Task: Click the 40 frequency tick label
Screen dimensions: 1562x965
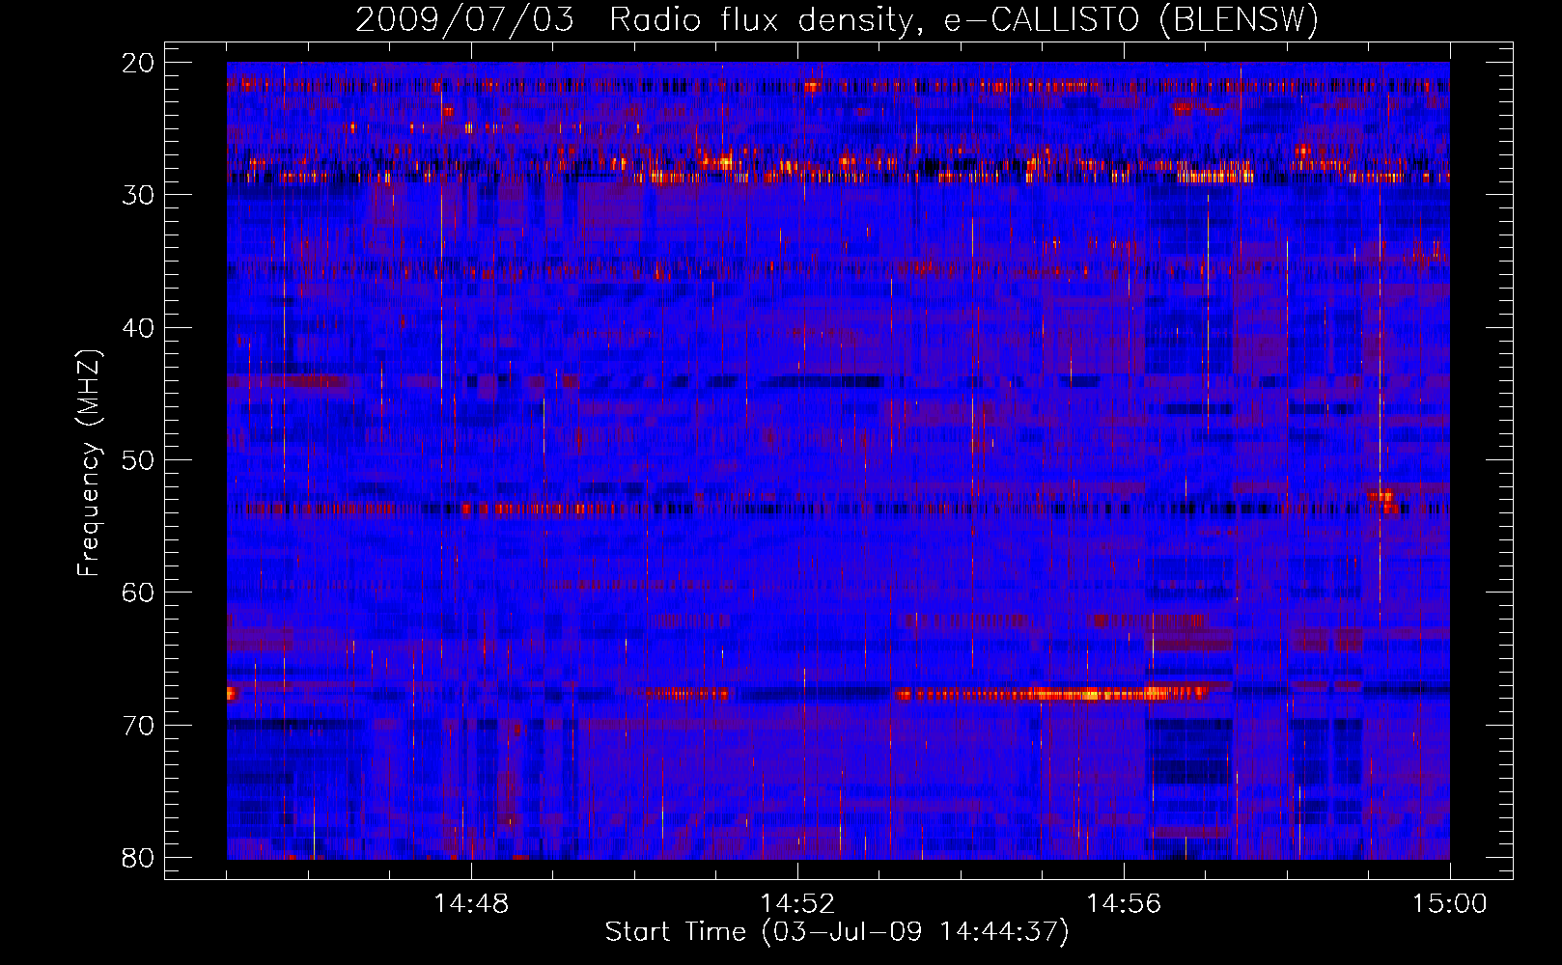Action: (x=138, y=328)
